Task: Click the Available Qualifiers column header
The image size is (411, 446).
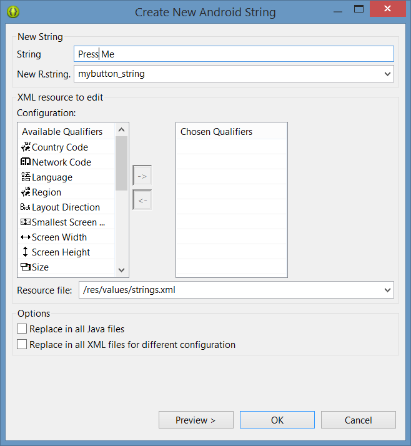Action: coord(67,131)
